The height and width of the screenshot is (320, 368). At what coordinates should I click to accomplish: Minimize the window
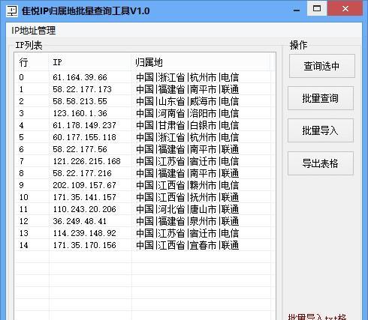(297, 10)
